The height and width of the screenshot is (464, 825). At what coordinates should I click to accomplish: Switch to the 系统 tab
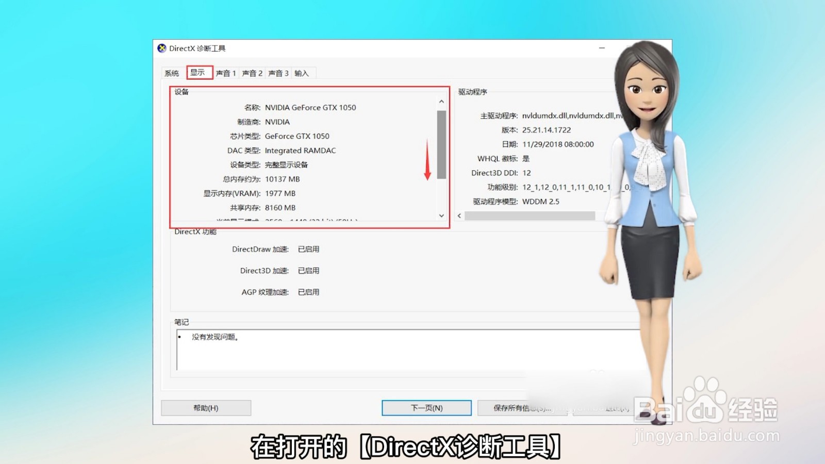(172, 73)
